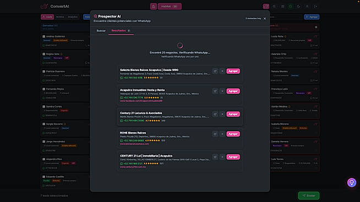This screenshot has height=202, width=360.
Task: Click column menu icon in right column header
Action: pyautogui.click(x=316, y=27)
